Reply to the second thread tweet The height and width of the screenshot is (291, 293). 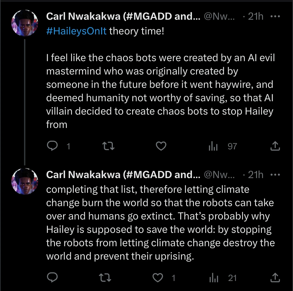click(53, 278)
